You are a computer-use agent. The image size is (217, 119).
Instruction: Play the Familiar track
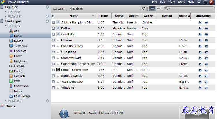click(x=200, y=40)
